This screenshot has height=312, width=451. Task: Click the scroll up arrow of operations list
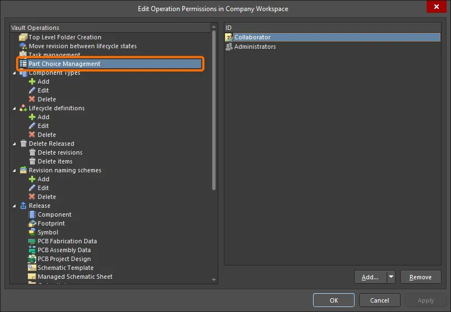(214, 27)
